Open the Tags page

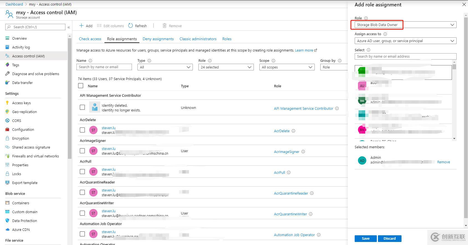[x=16, y=65]
